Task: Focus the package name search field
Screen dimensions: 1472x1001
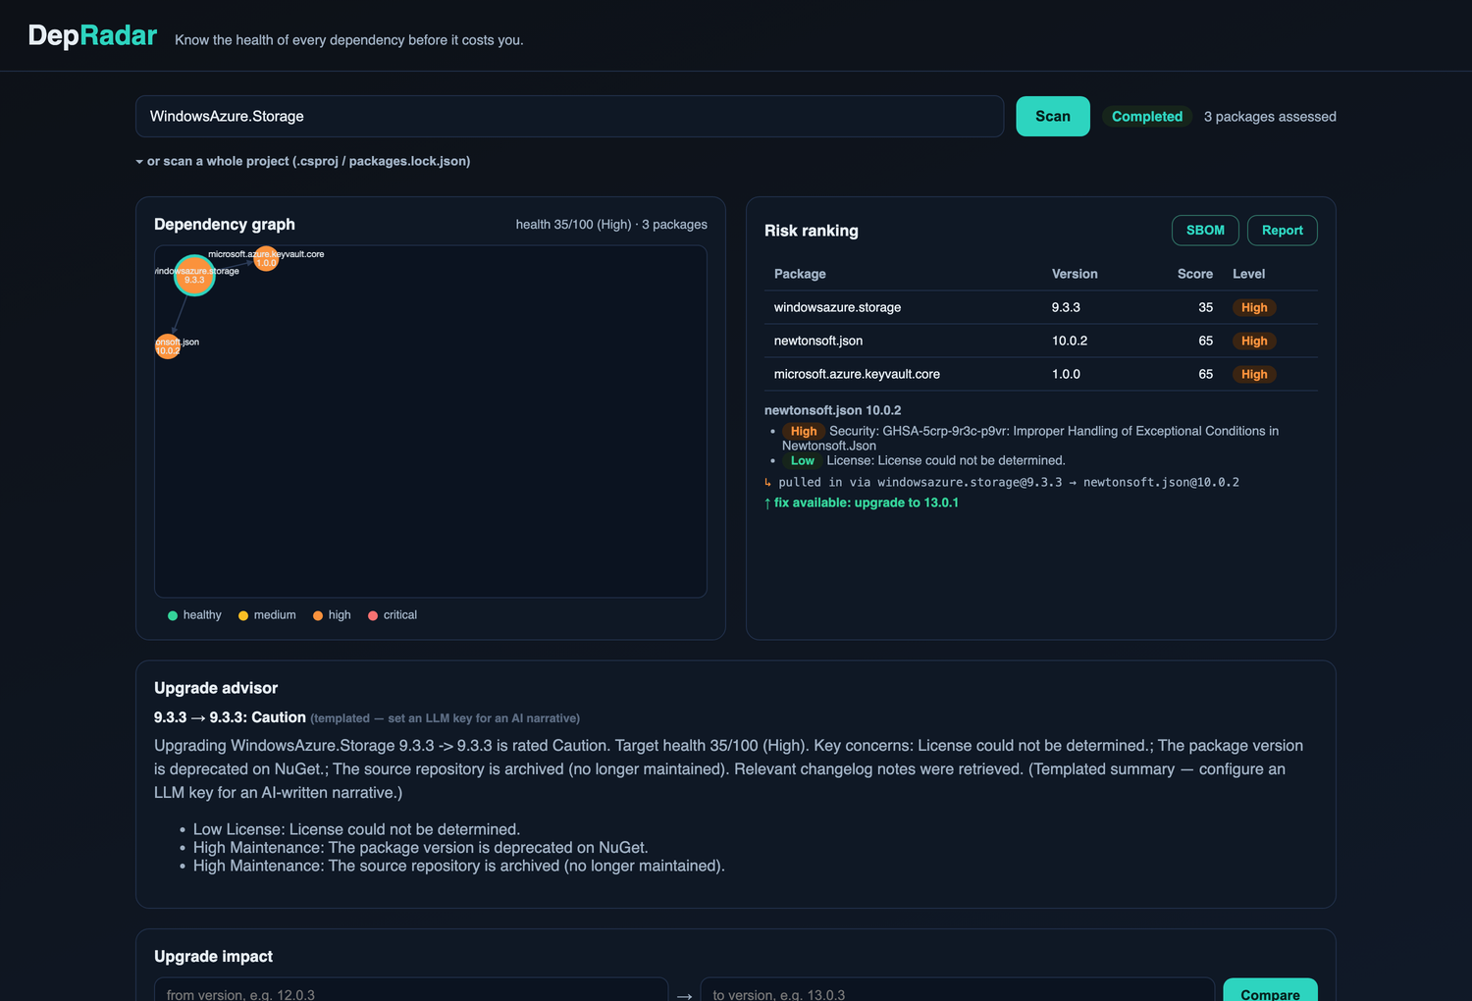Action: [x=569, y=116]
